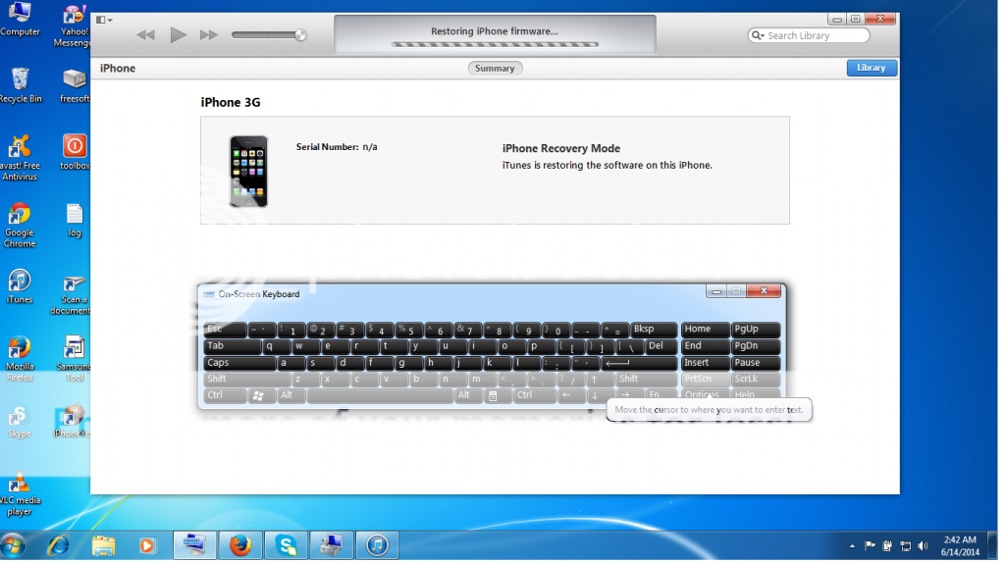
Task: Expand the search magnifier options dropdown
Action: coord(758,35)
